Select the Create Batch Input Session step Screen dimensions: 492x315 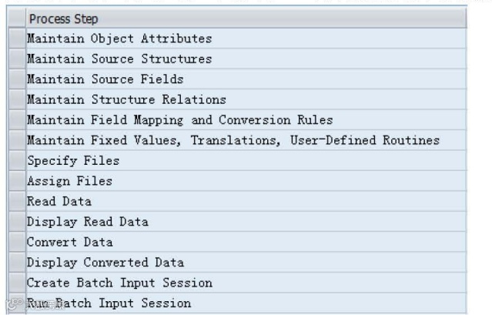click(x=119, y=283)
